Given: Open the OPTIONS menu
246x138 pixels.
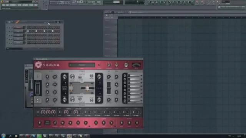Looking at the screenshot, I should click(25, 5).
